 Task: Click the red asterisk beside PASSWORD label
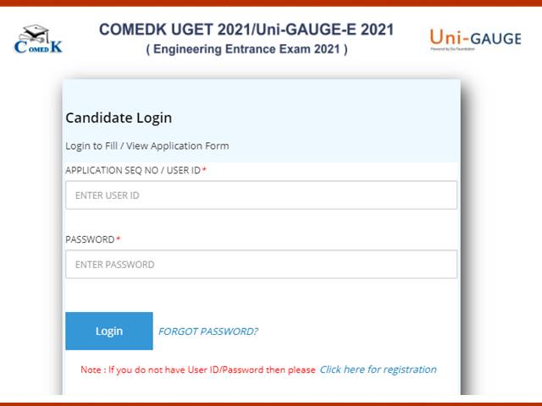click(119, 239)
